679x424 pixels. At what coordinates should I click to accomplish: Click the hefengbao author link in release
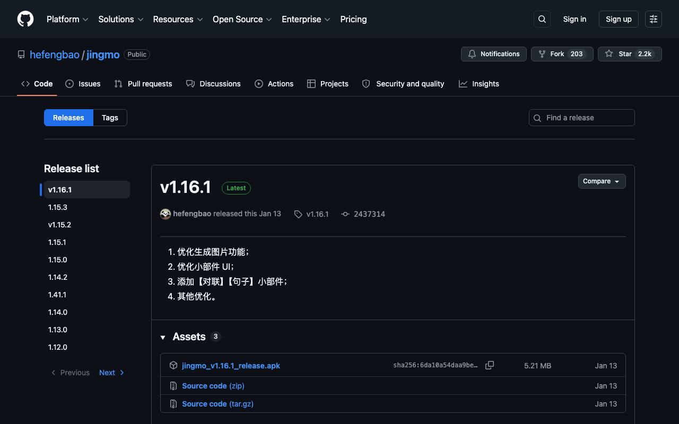tap(192, 214)
